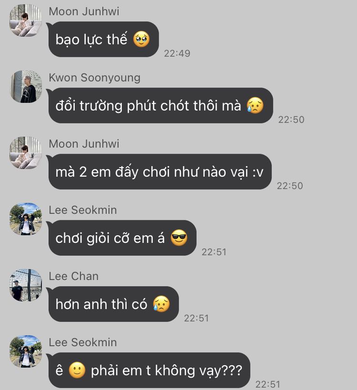Tap Lee Seokmin's avatar beside 'chơi giỏi' message
The image size is (357, 390).
[26, 219]
